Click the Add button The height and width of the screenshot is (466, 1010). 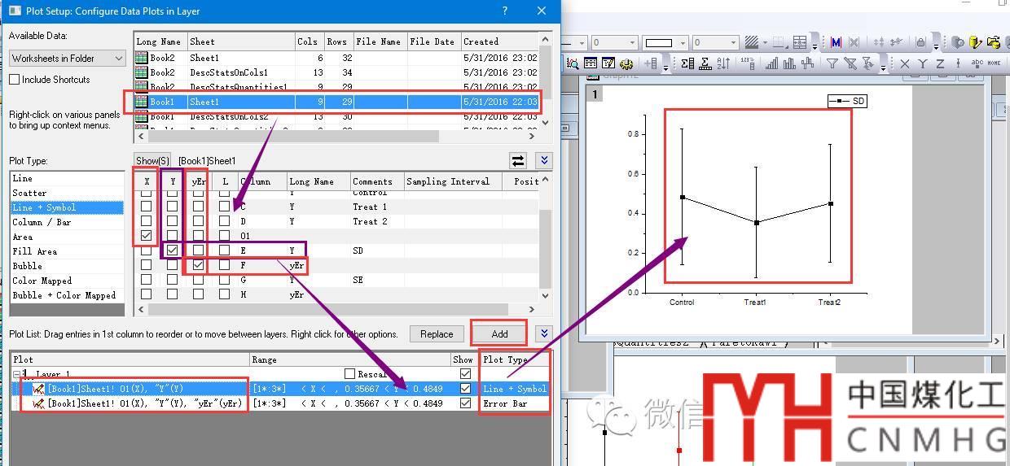(x=499, y=333)
